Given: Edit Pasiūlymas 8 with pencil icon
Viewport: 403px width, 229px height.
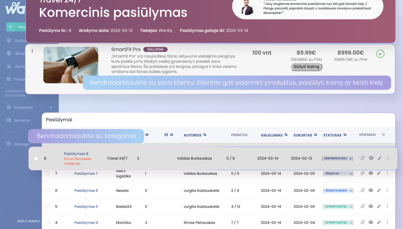Looking at the screenshot, I should 380,158.
